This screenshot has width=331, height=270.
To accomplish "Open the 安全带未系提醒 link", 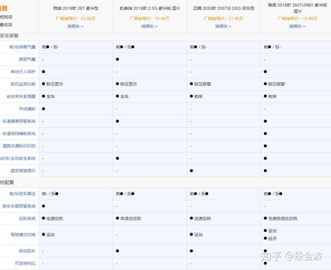I will 21,96.
